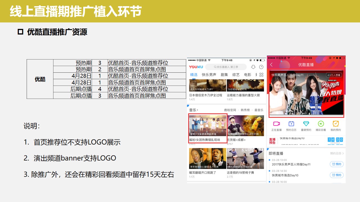
Task: Open the four-circle channel grid icon
Action: pos(262,75)
